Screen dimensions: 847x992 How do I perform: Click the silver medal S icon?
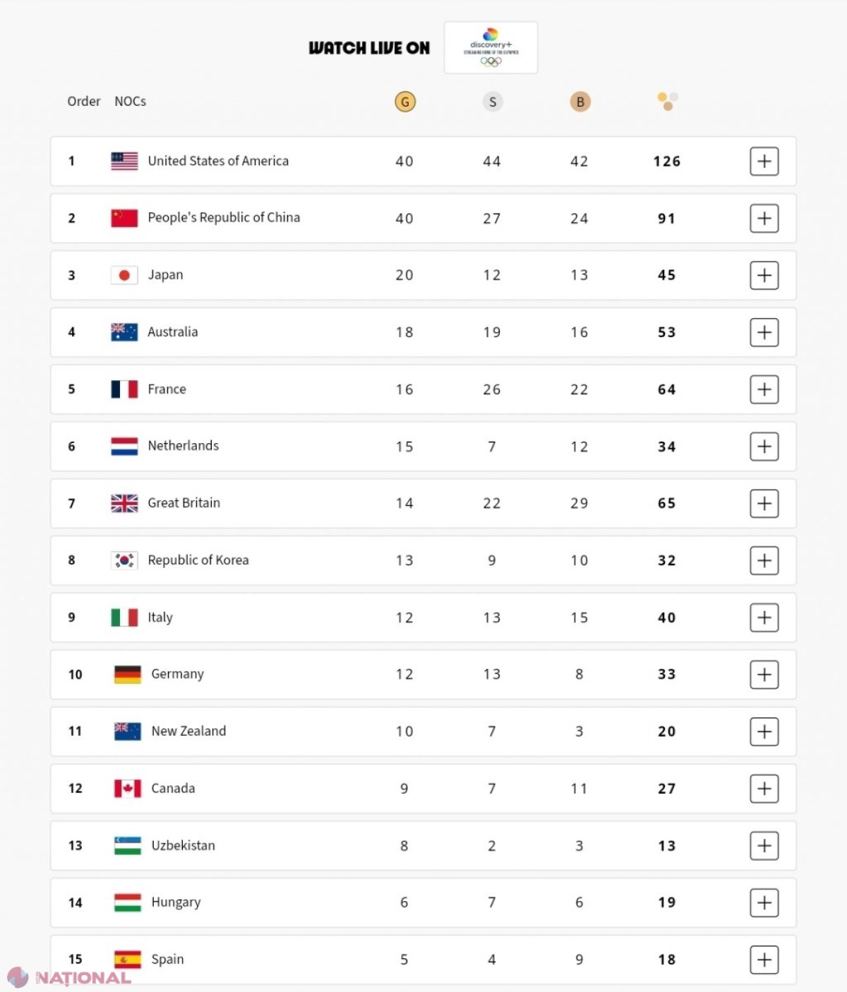[x=493, y=102]
